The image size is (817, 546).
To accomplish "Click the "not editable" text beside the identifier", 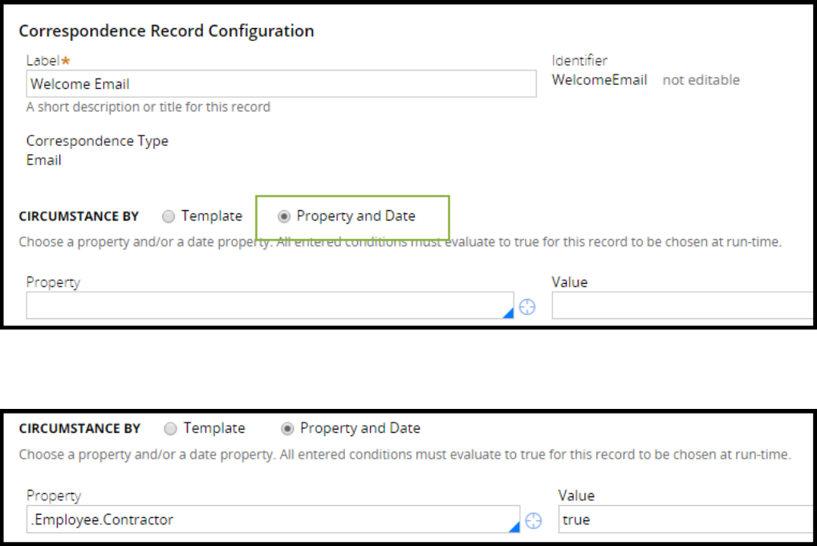I will coord(701,80).
